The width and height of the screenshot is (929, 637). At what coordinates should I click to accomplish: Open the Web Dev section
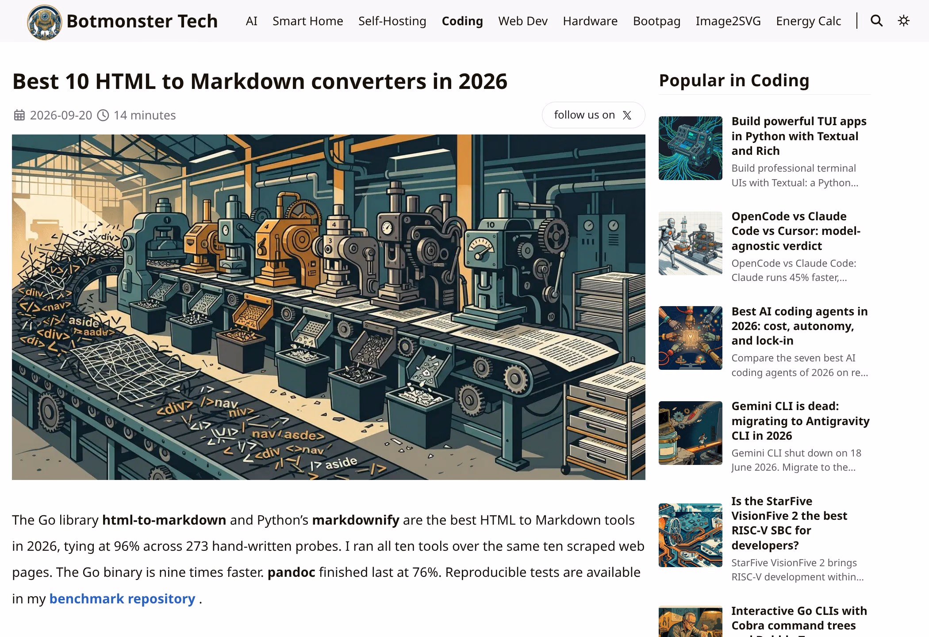523,21
